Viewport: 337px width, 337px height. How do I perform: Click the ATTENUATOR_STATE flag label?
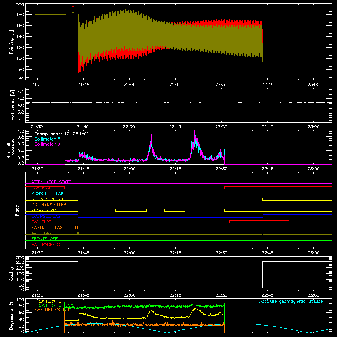[51, 182]
